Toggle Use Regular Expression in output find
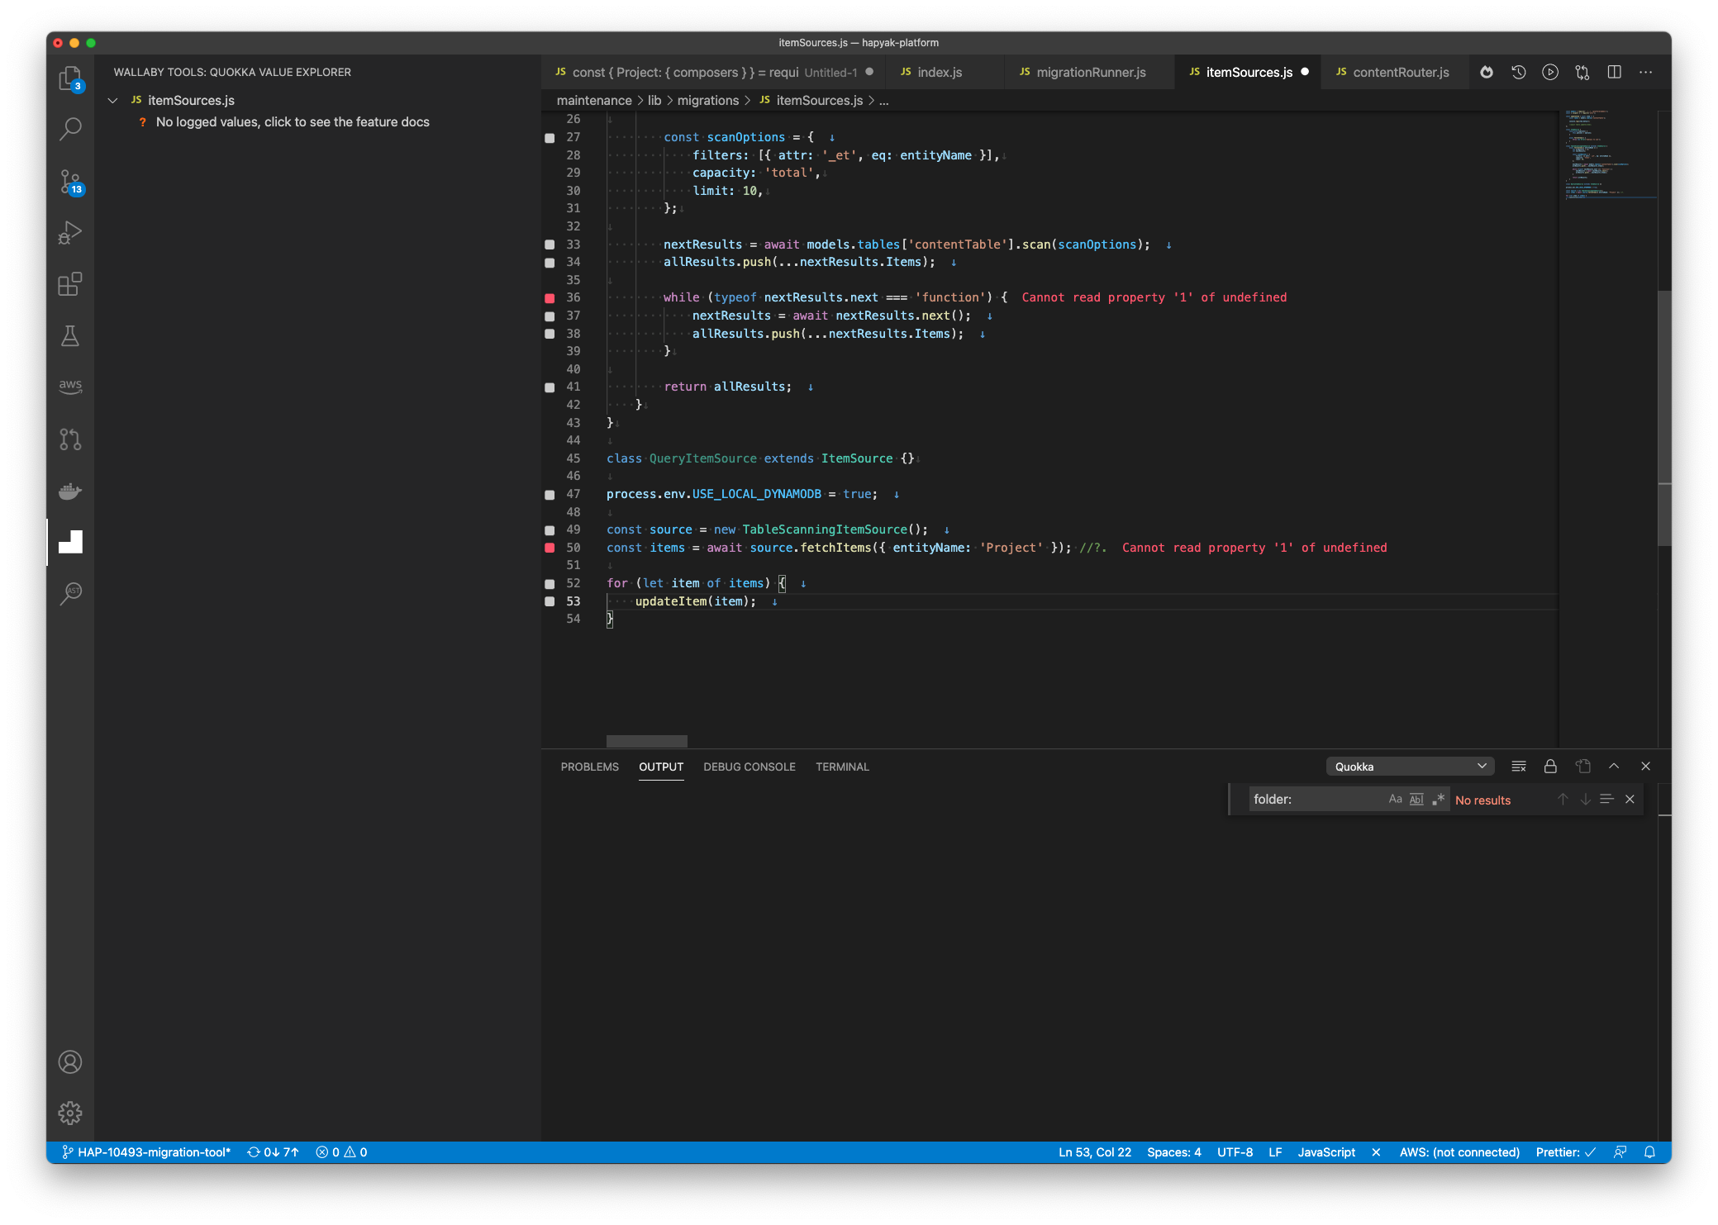 (x=1438, y=799)
